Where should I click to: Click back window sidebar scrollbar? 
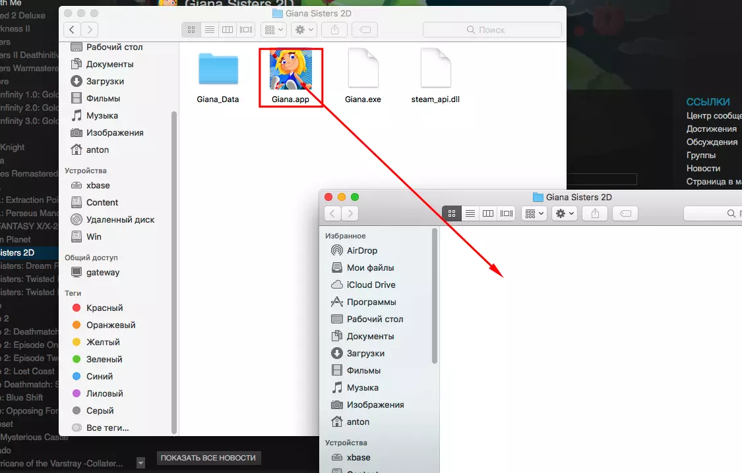click(x=173, y=272)
